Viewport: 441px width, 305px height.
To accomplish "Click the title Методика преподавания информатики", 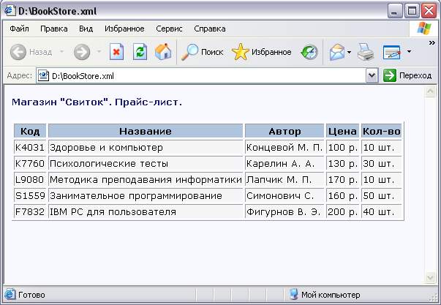I will tap(146, 179).
